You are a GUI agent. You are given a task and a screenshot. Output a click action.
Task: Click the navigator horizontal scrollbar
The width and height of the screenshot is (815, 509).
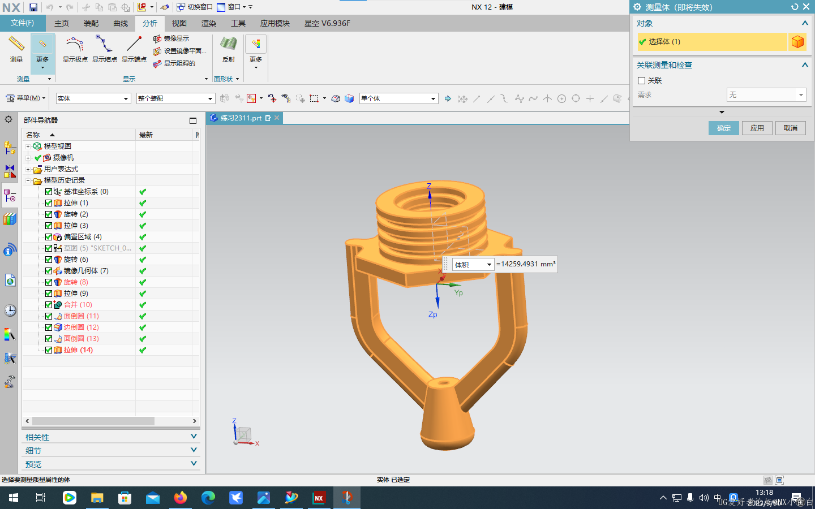(x=93, y=421)
